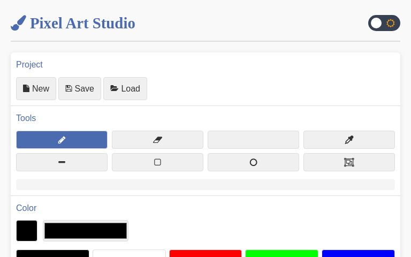The height and width of the screenshot is (257, 411).
Task: Select the Rectangle shape tool
Action: (x=157, y=162)
